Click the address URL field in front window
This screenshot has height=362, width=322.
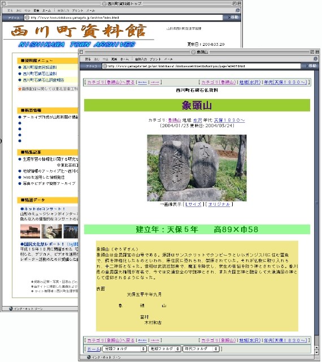tap(201, 66)
